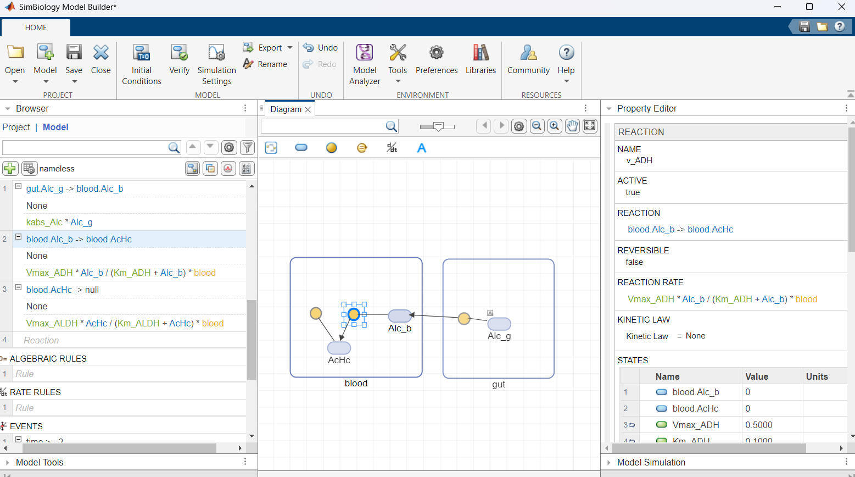Viewport: 855px width, 477px height.
Task: Click the Browser vertical scrollbar thumb
Action: tap(252, 340)
